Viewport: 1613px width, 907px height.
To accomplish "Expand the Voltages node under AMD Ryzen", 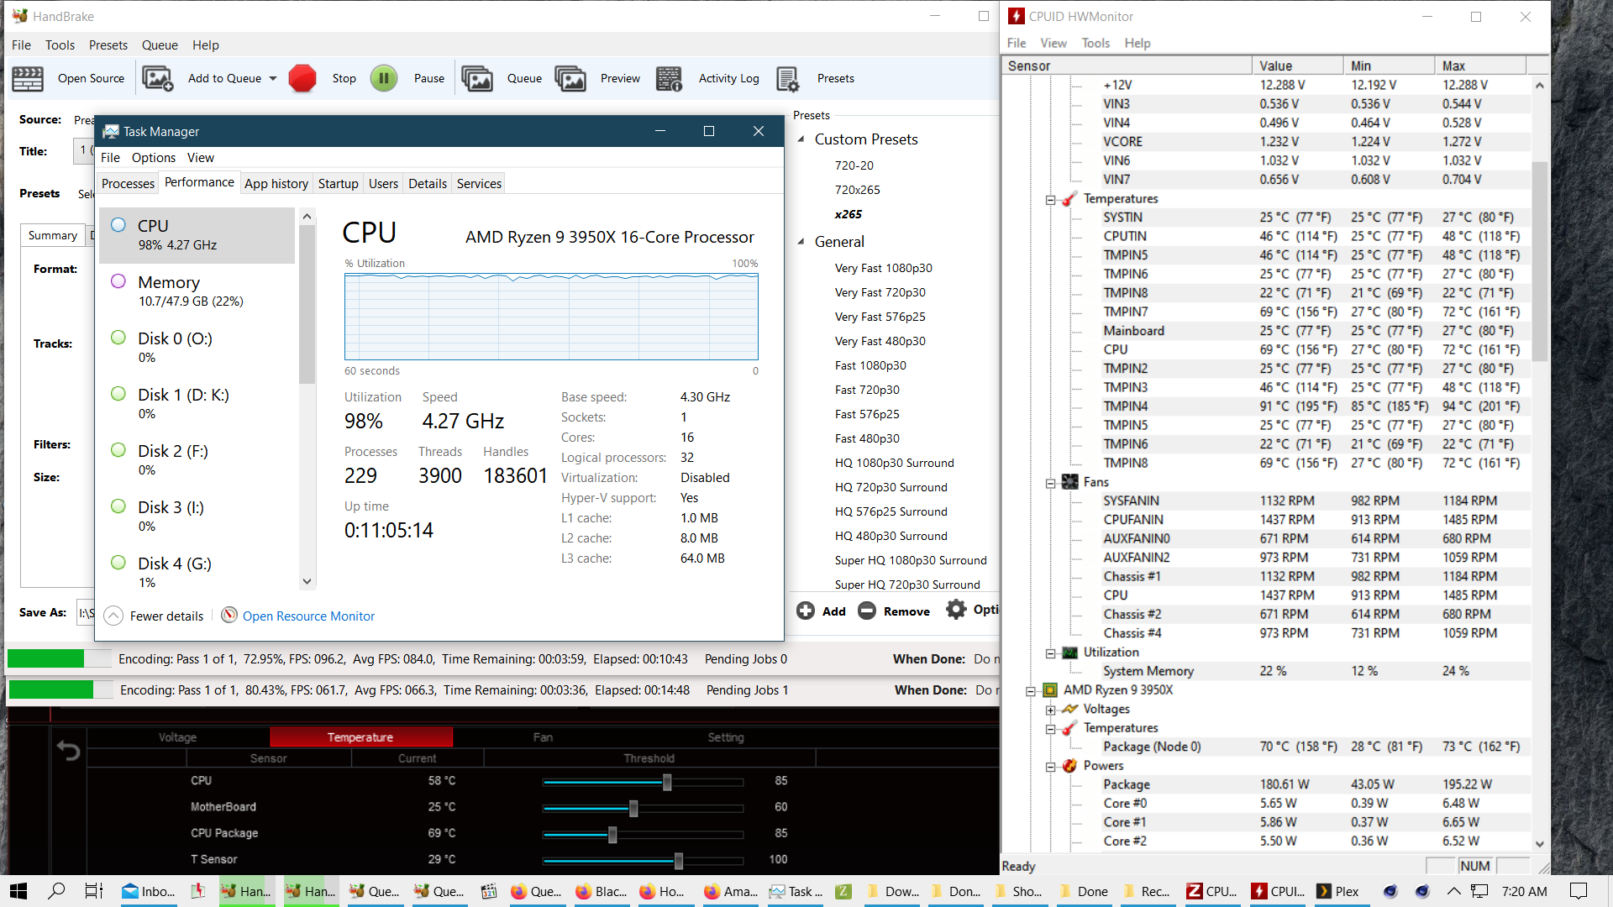I will click(x=1050, y=710).
